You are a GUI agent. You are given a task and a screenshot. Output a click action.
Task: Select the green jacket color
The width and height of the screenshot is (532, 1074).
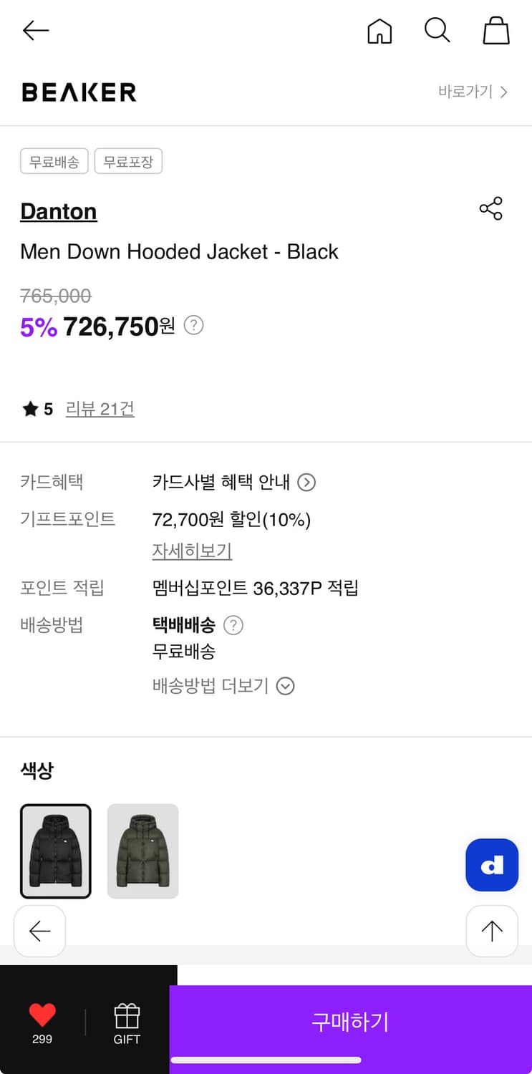pos(142,851)
